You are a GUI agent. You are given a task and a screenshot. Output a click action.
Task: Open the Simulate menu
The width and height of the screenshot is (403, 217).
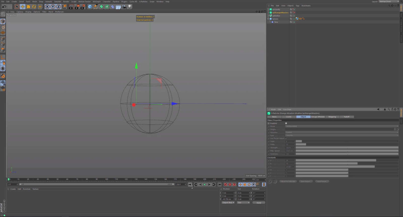click(x=57, y=2)
